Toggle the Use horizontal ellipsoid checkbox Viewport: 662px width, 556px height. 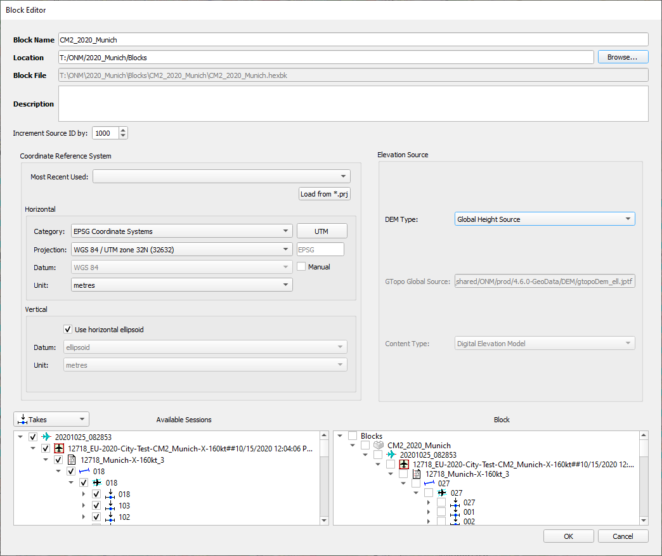(x=68, y=330)
